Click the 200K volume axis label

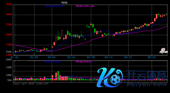9,60
